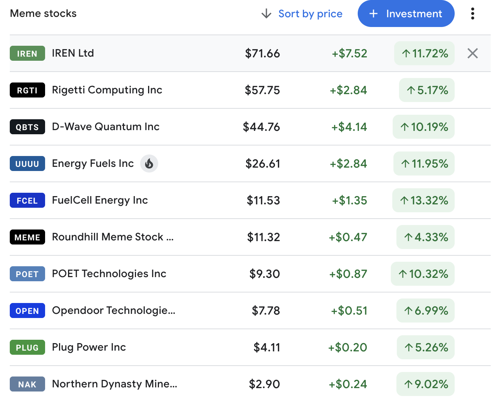The image size is (499, 414).
Task: Add a new Investment to the list
Action: [406, 14]
